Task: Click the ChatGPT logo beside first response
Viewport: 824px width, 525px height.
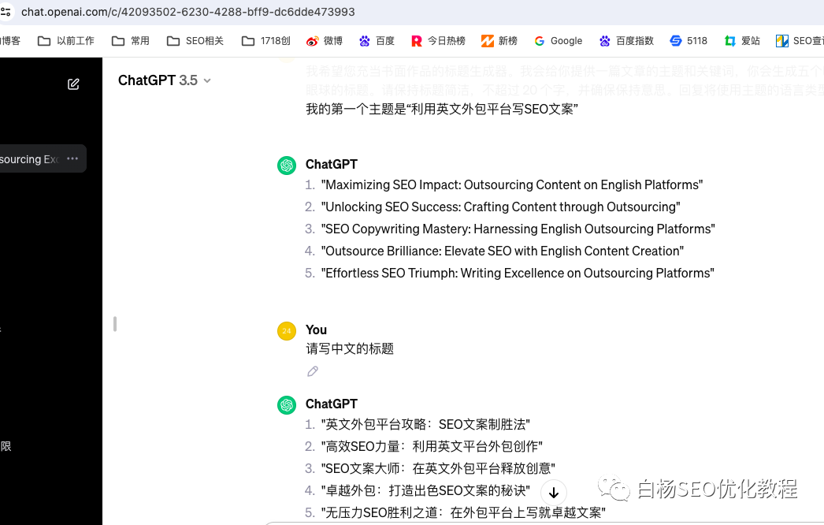Action: coord(287,164)
